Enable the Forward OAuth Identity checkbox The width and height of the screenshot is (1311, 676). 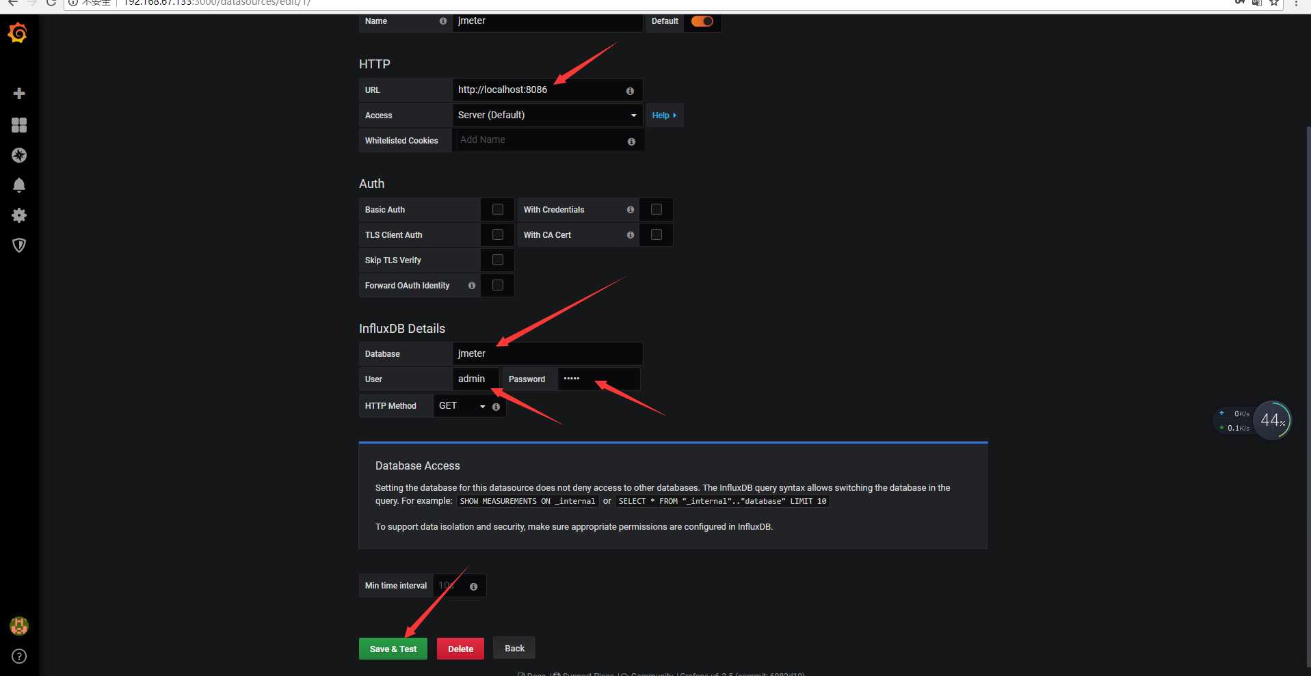coord(498,286)
